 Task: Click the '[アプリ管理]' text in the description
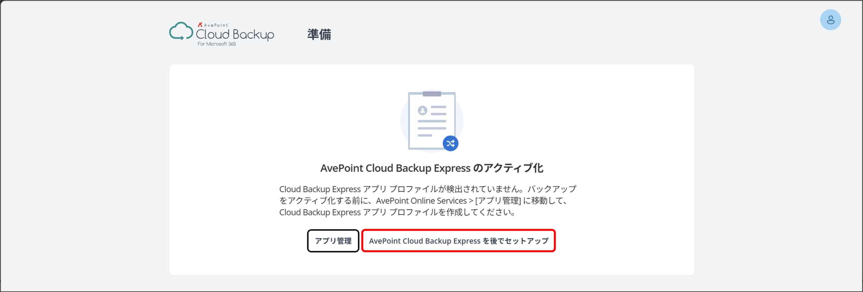coord(498,201)
